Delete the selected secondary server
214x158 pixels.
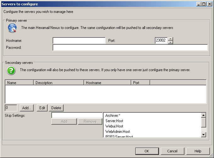[x=56, y=108]
